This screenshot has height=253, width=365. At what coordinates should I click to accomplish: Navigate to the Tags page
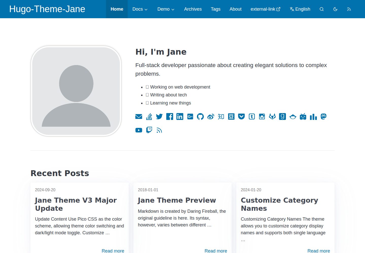(x=216, y=9)
